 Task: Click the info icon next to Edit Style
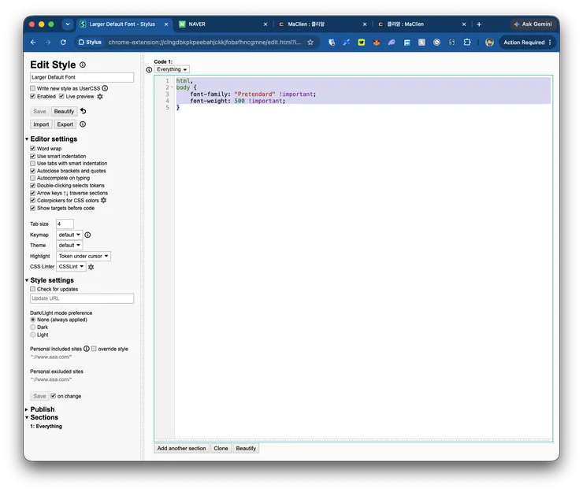point(83,65)
